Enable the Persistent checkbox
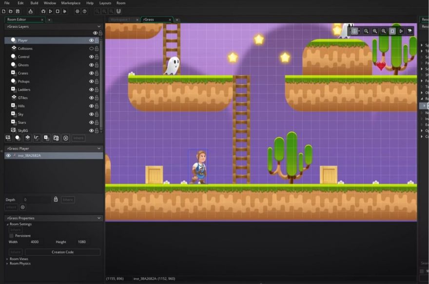Viewport: 429px width, 284px height. 11,235
